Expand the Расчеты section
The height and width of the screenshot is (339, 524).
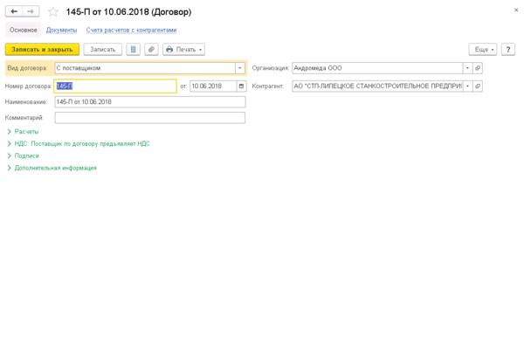point(23,132)
